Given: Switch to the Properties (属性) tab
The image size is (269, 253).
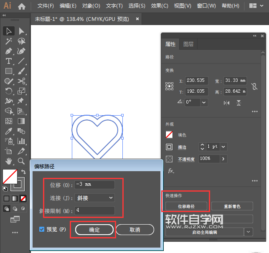Looking at the screenshot, I should click(x=170, y=44).
